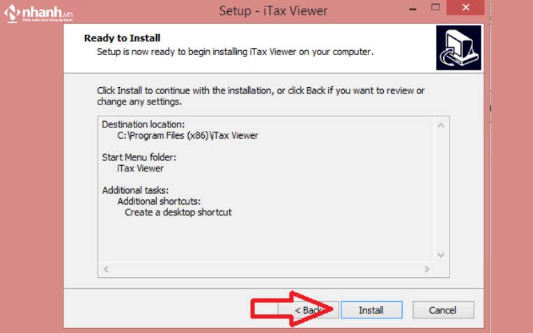Select the 'Destination location:' line
This screenshot has height=333, width=533.
[143, 125]
